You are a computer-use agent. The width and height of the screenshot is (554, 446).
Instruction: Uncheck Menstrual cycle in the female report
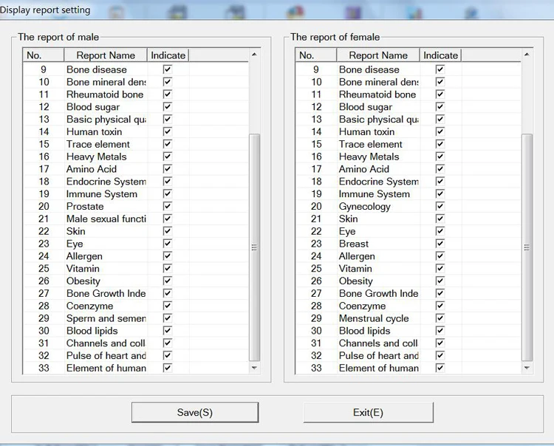coord(440,319)
